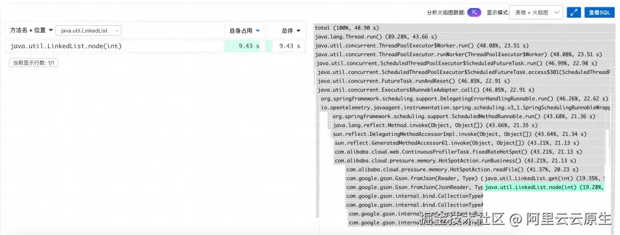Select the DelegatingErrorHandlingRunnable.run() flame bar
The height and width of the screenshot is (235, 620).
point(466,99)
